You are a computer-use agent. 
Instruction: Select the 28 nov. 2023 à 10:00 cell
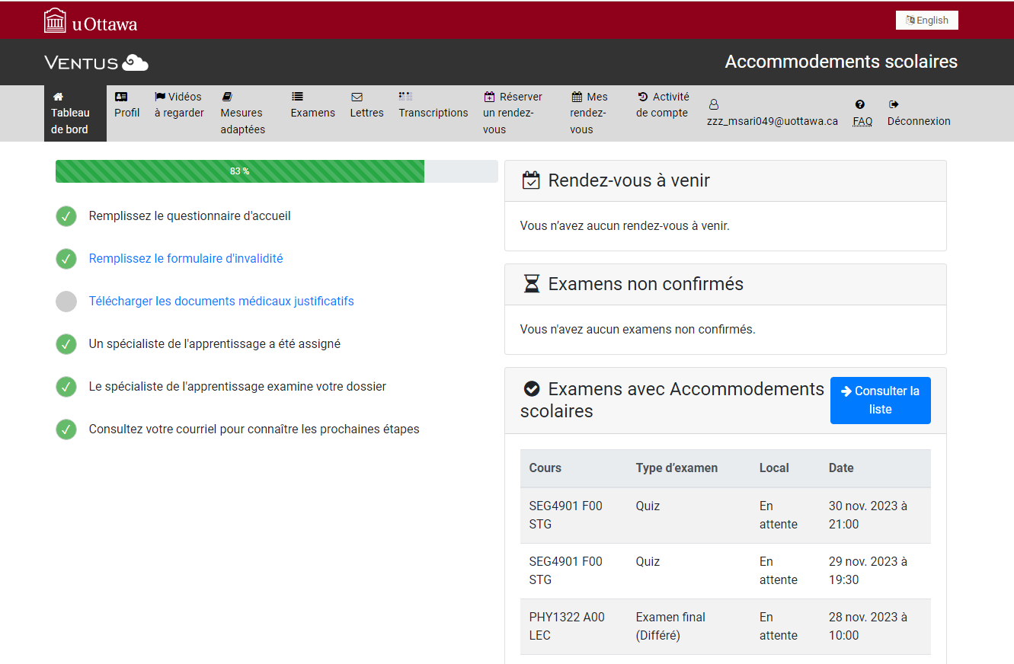point(875,627)
